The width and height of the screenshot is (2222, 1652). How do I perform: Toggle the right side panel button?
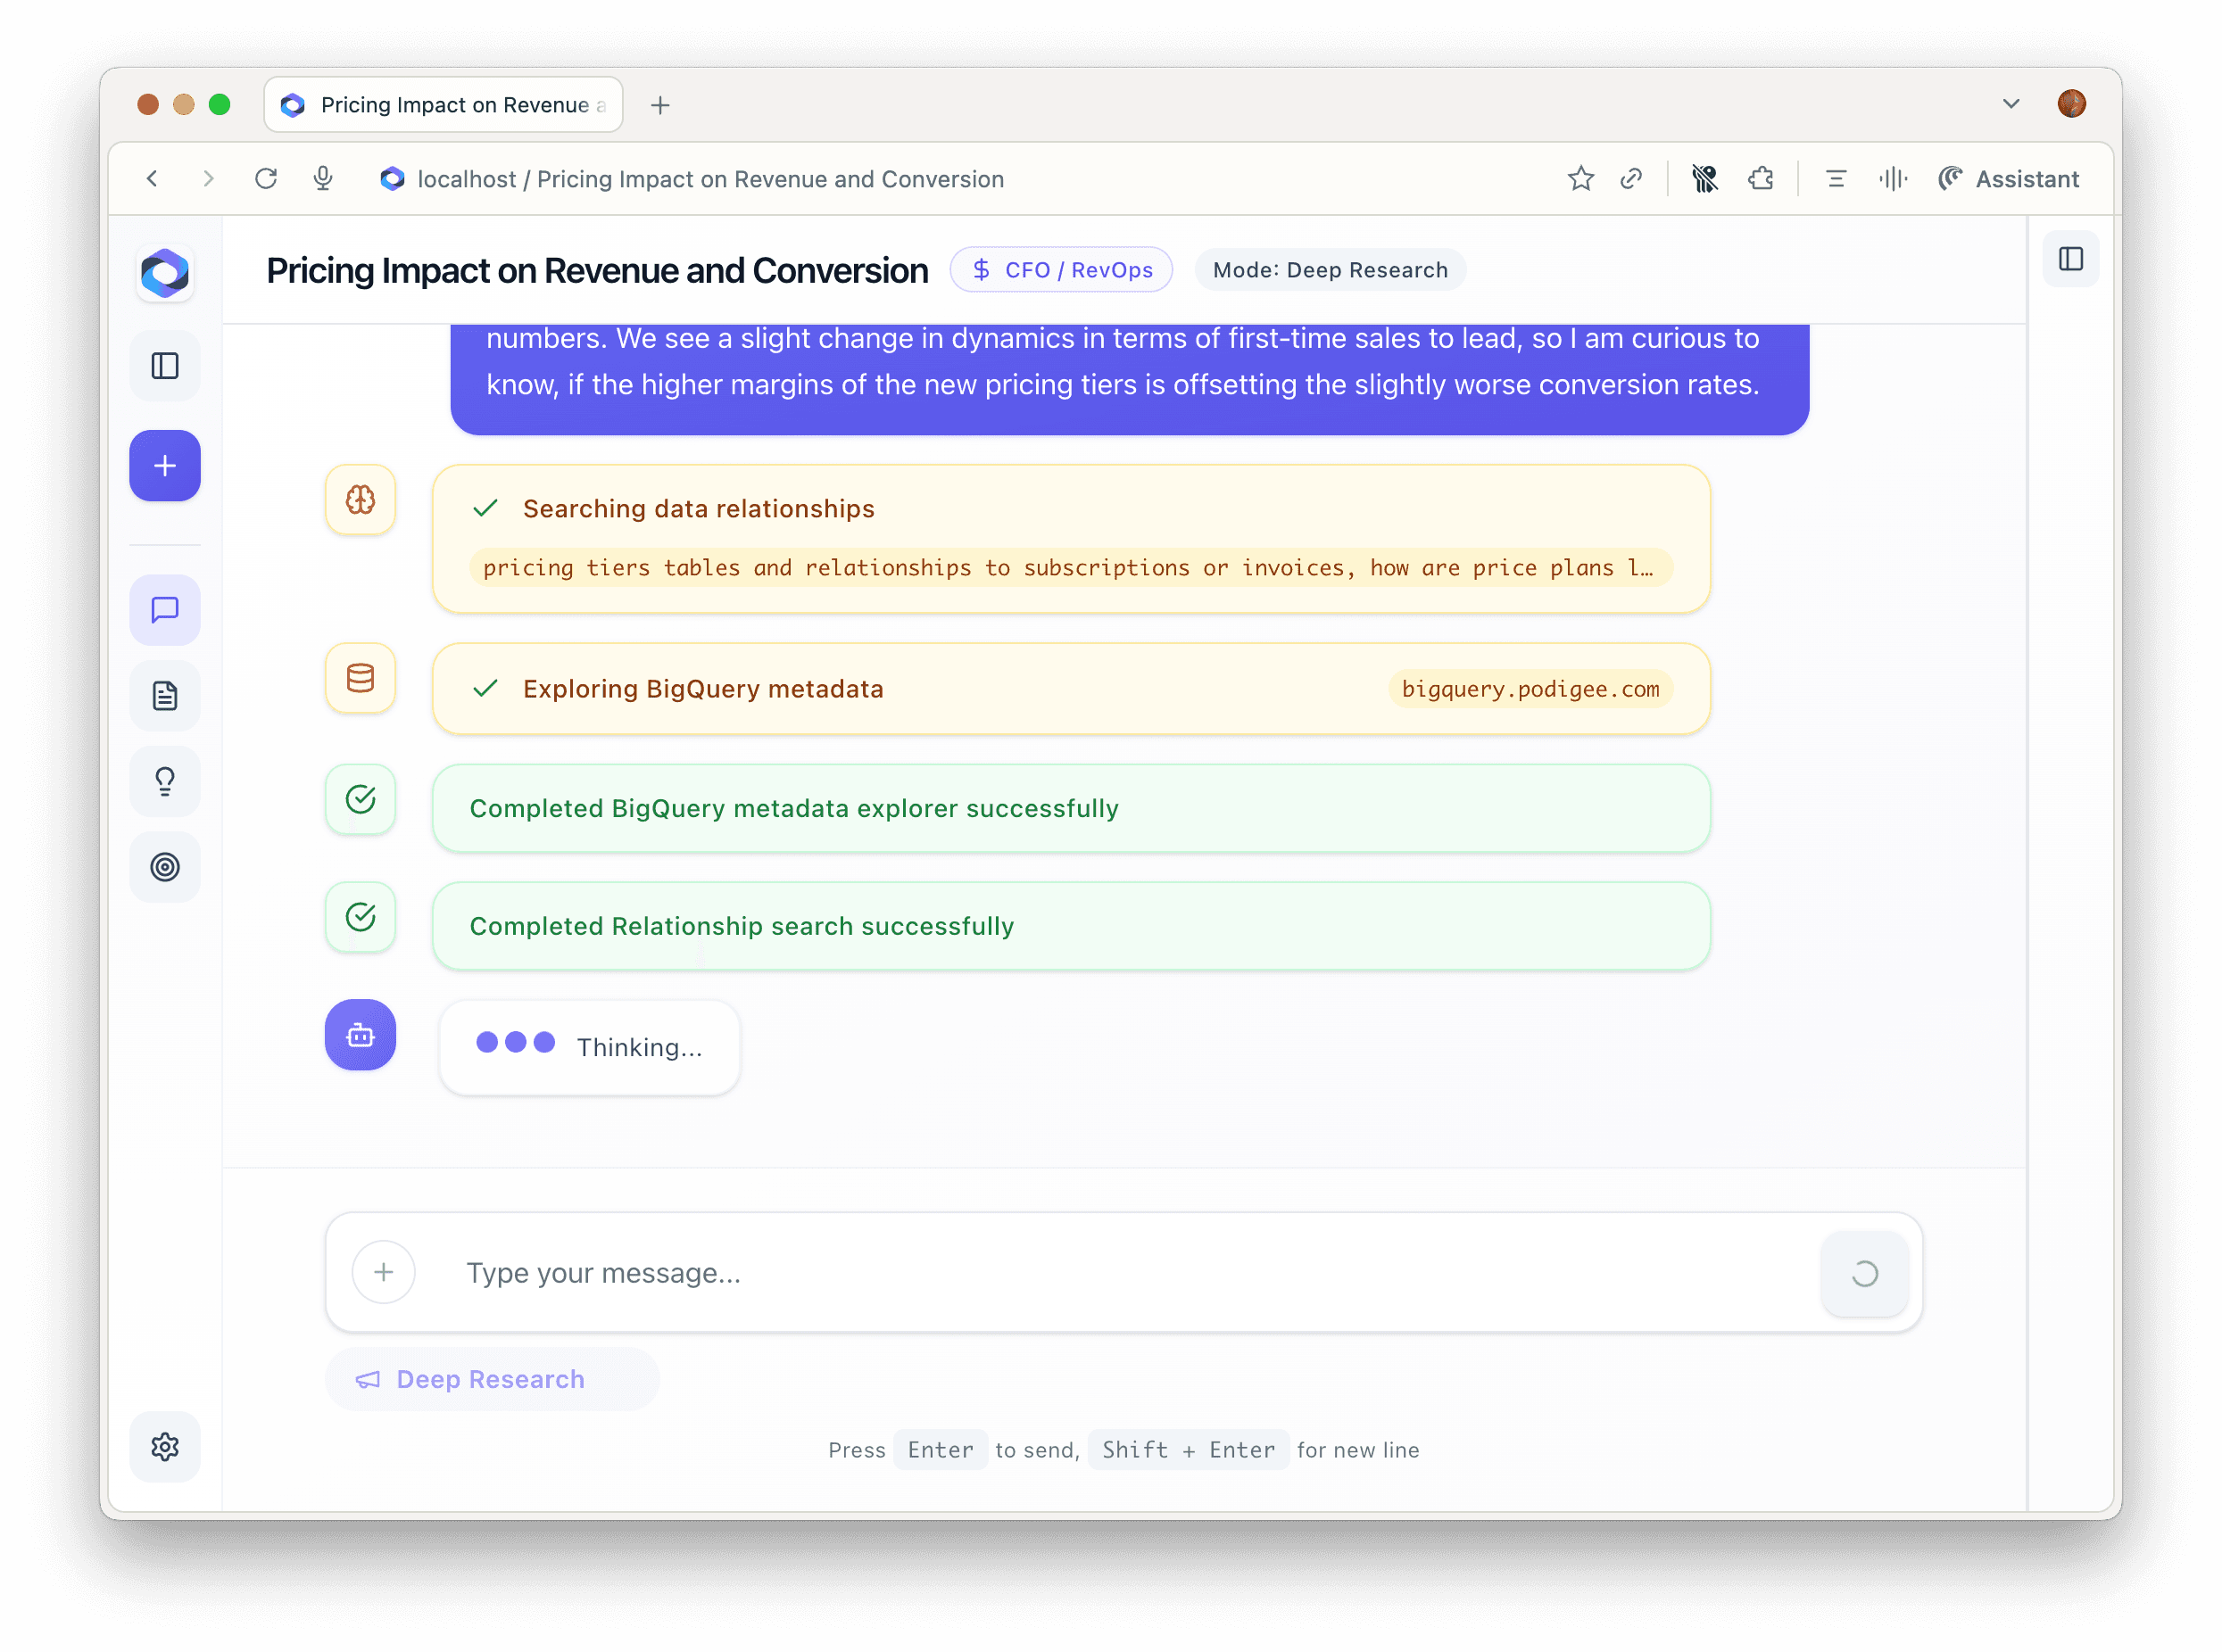pos(2070,259)
